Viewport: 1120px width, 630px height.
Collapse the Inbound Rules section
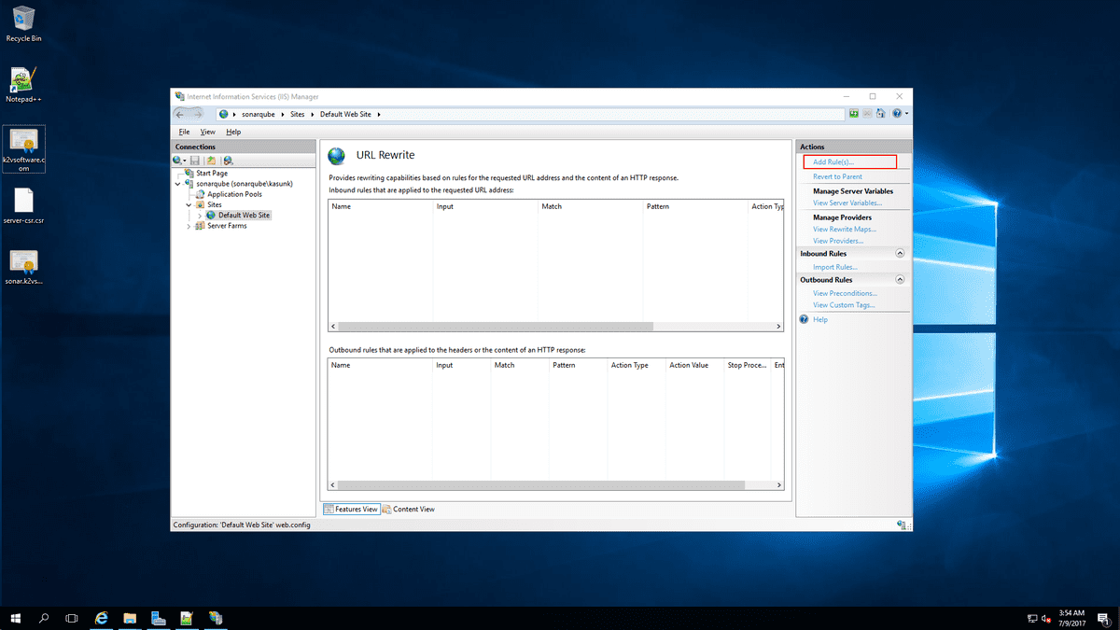point(899,252)
